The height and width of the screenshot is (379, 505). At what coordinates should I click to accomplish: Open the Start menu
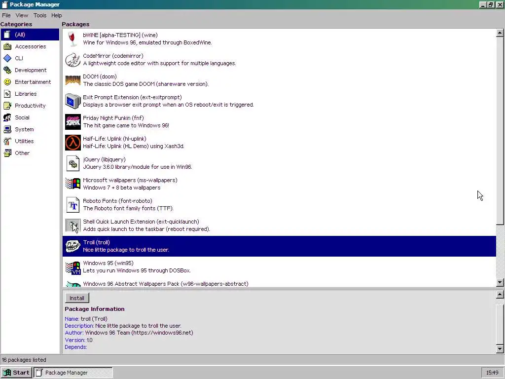pos(16,373)
